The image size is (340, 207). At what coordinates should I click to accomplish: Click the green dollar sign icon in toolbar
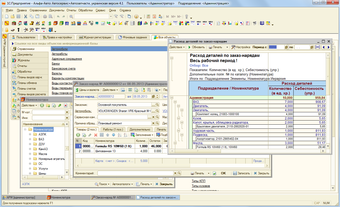click(x=50, y=23)
